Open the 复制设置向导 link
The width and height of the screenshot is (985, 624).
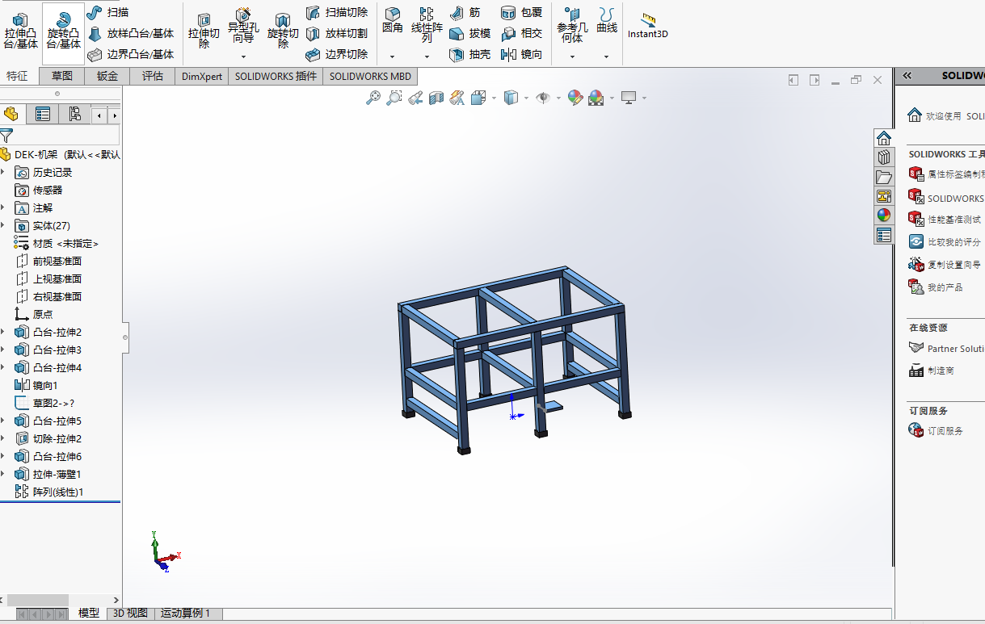945,264
